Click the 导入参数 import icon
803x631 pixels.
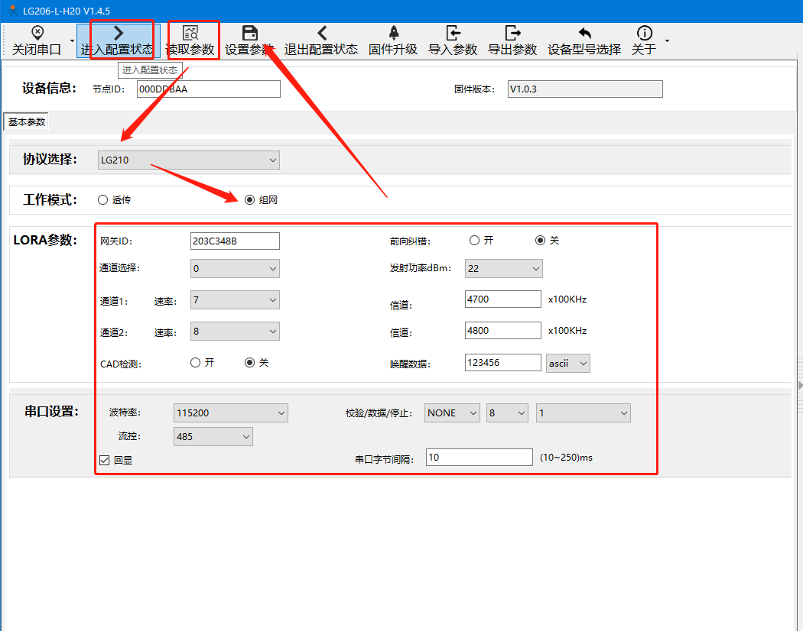tap(453, 33)
